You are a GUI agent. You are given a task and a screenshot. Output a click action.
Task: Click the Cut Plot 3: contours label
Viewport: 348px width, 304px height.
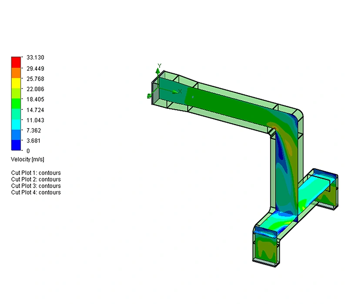point(36,186)
